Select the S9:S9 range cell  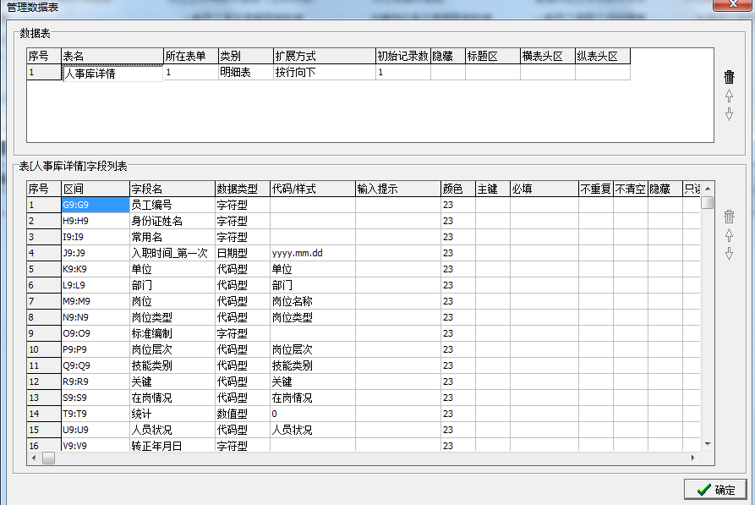tap(96, 398)
